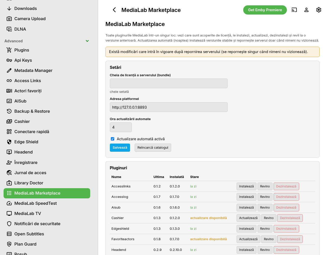The width and height of the screenshot is (327, 255).
Task: Click the Metadata Manager pencil icon
Action: 9,70
